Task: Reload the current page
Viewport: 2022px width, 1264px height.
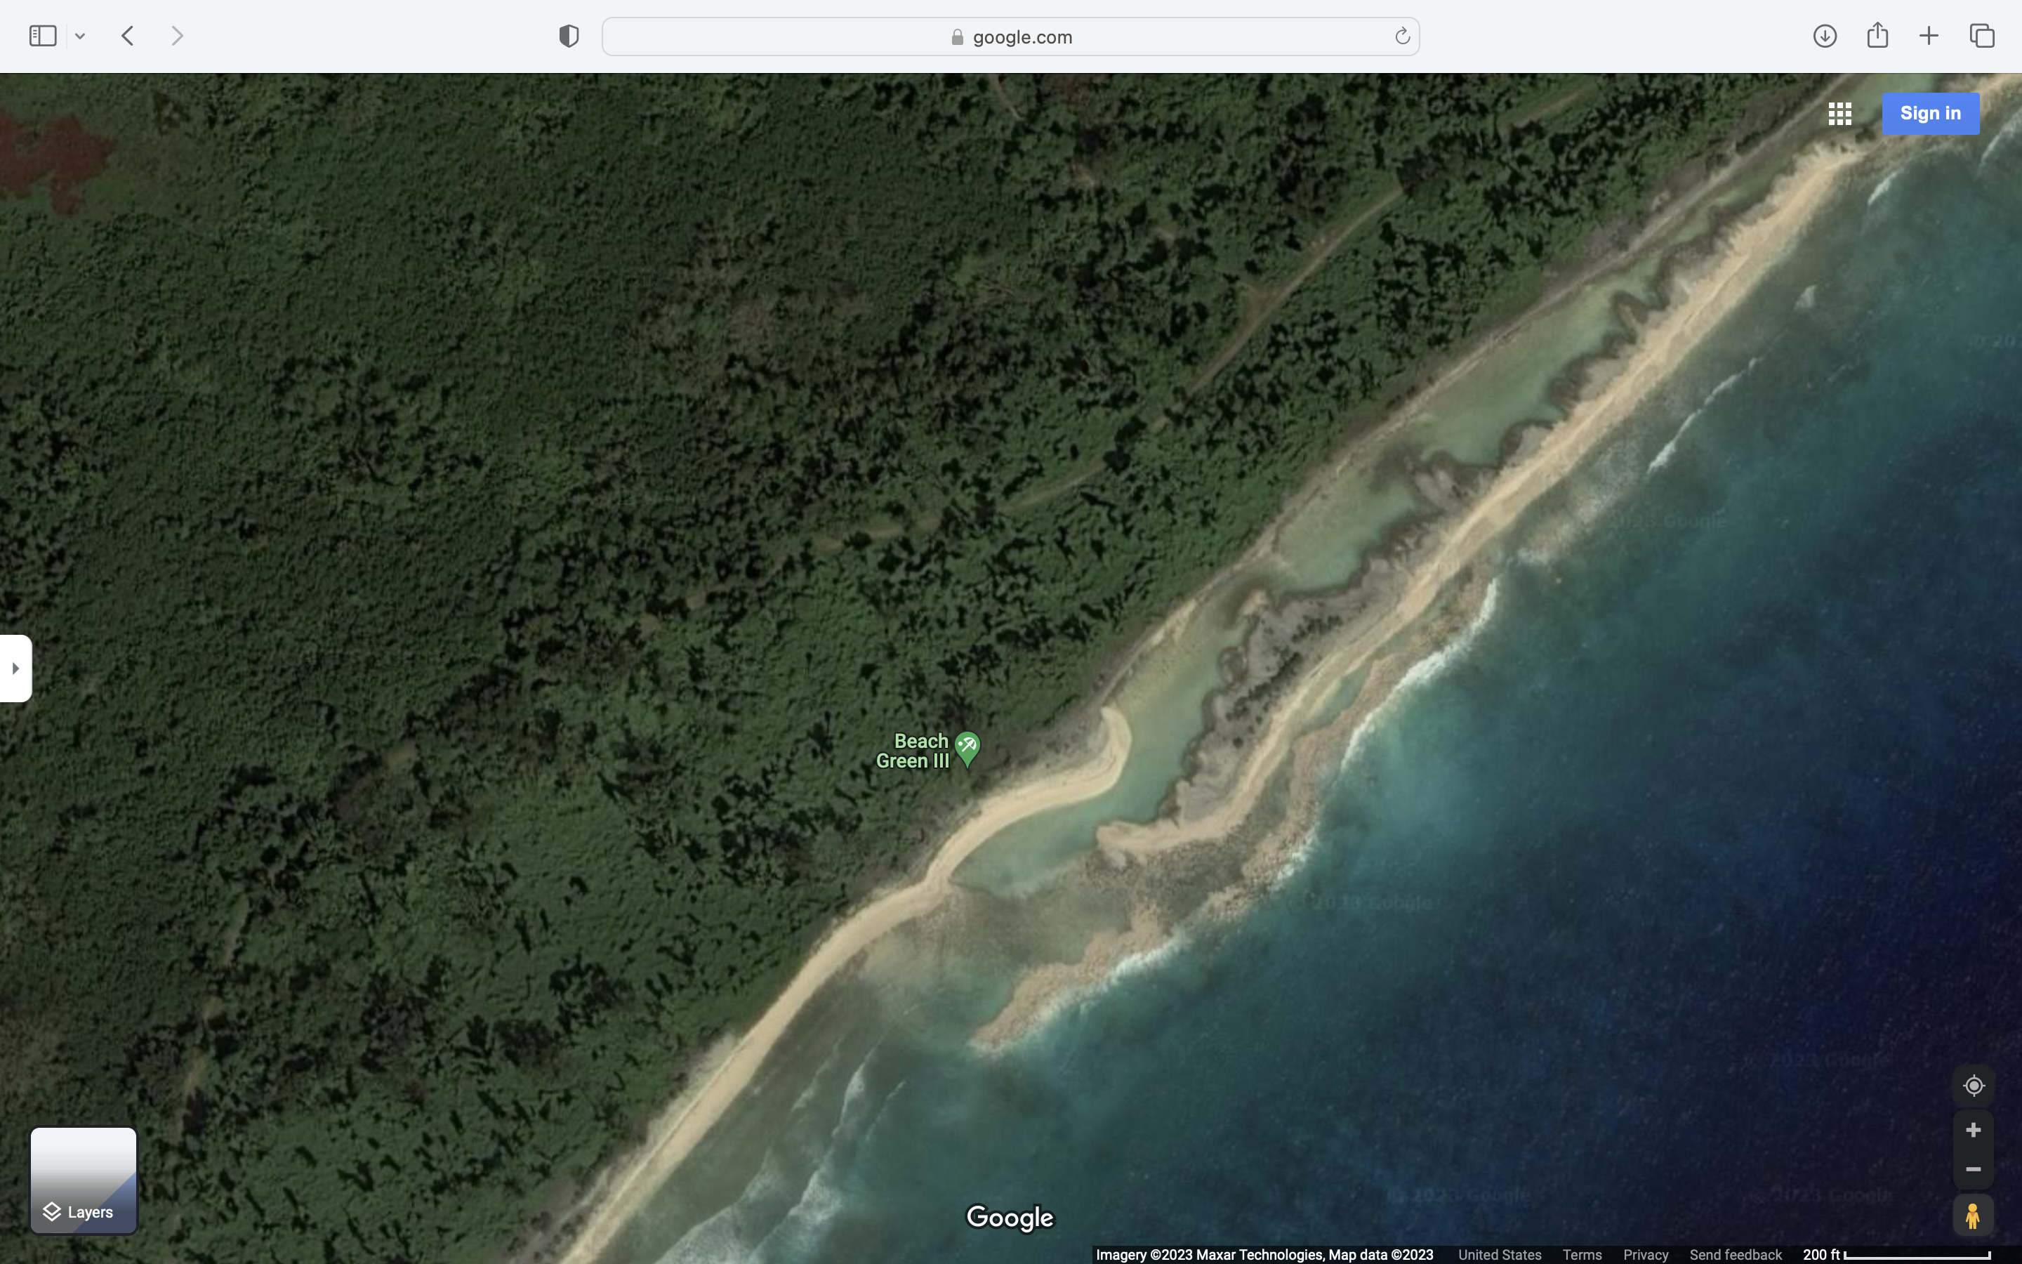Action: [x=1401, y=37]
